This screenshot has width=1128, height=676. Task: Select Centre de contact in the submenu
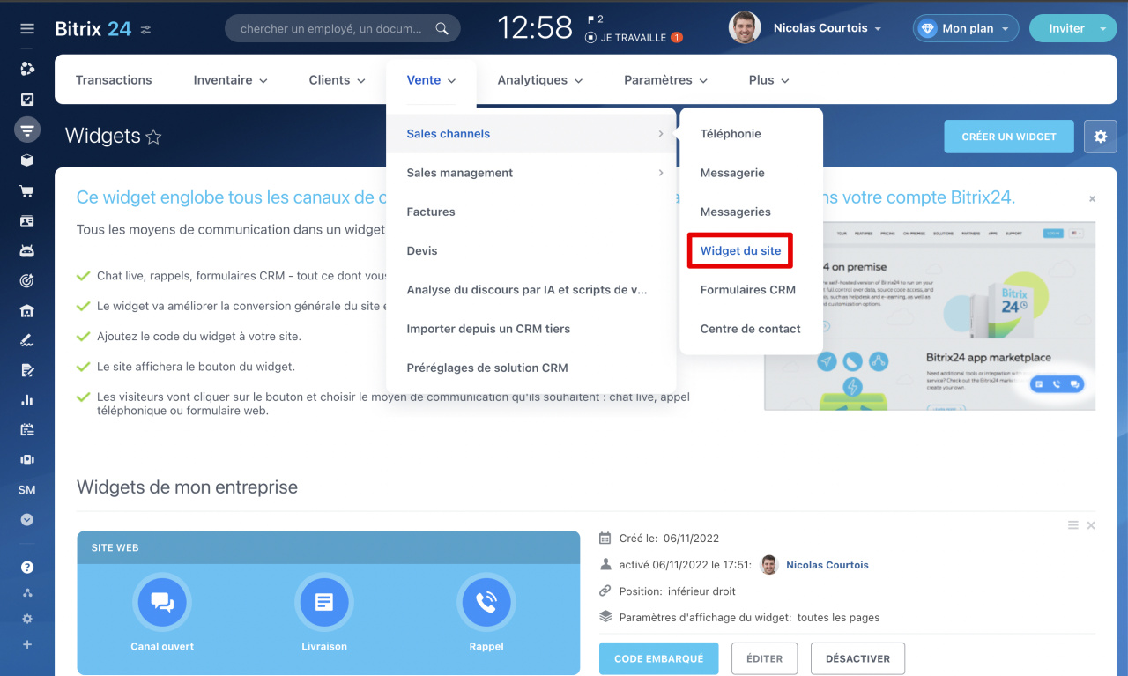click(751, 329)
